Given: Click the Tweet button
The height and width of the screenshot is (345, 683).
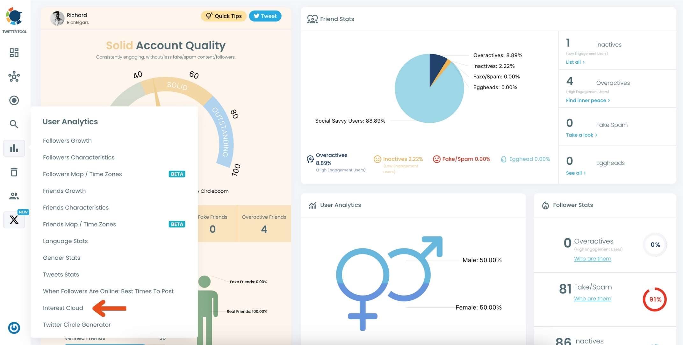Looking at the screenshot, I should 264,16.
